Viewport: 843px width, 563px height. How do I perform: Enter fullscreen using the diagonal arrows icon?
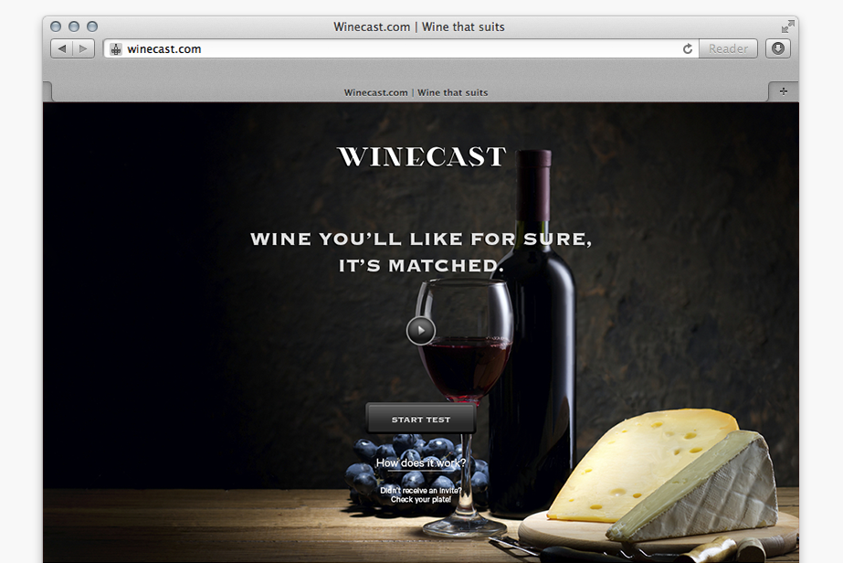click(x=787, y=27)
